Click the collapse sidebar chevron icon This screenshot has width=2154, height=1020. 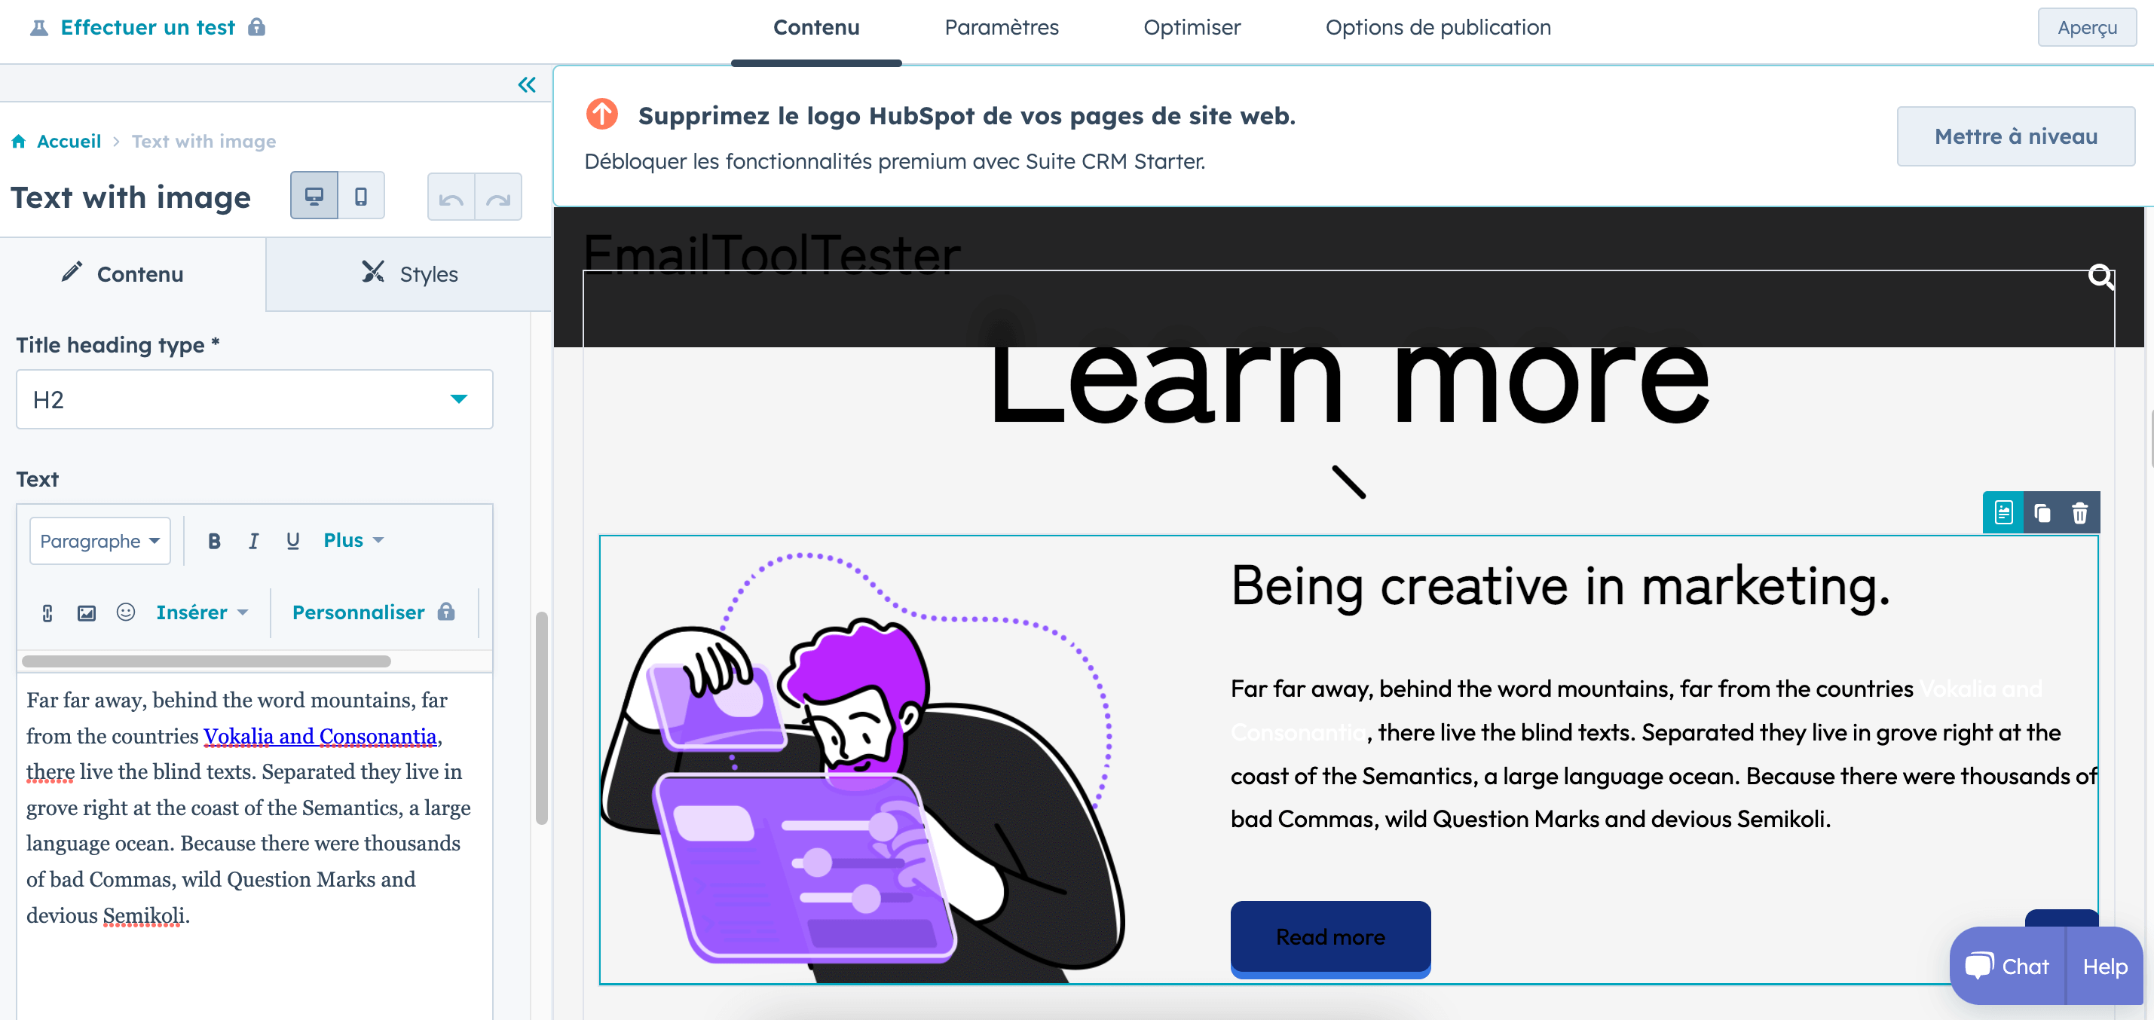528,85
